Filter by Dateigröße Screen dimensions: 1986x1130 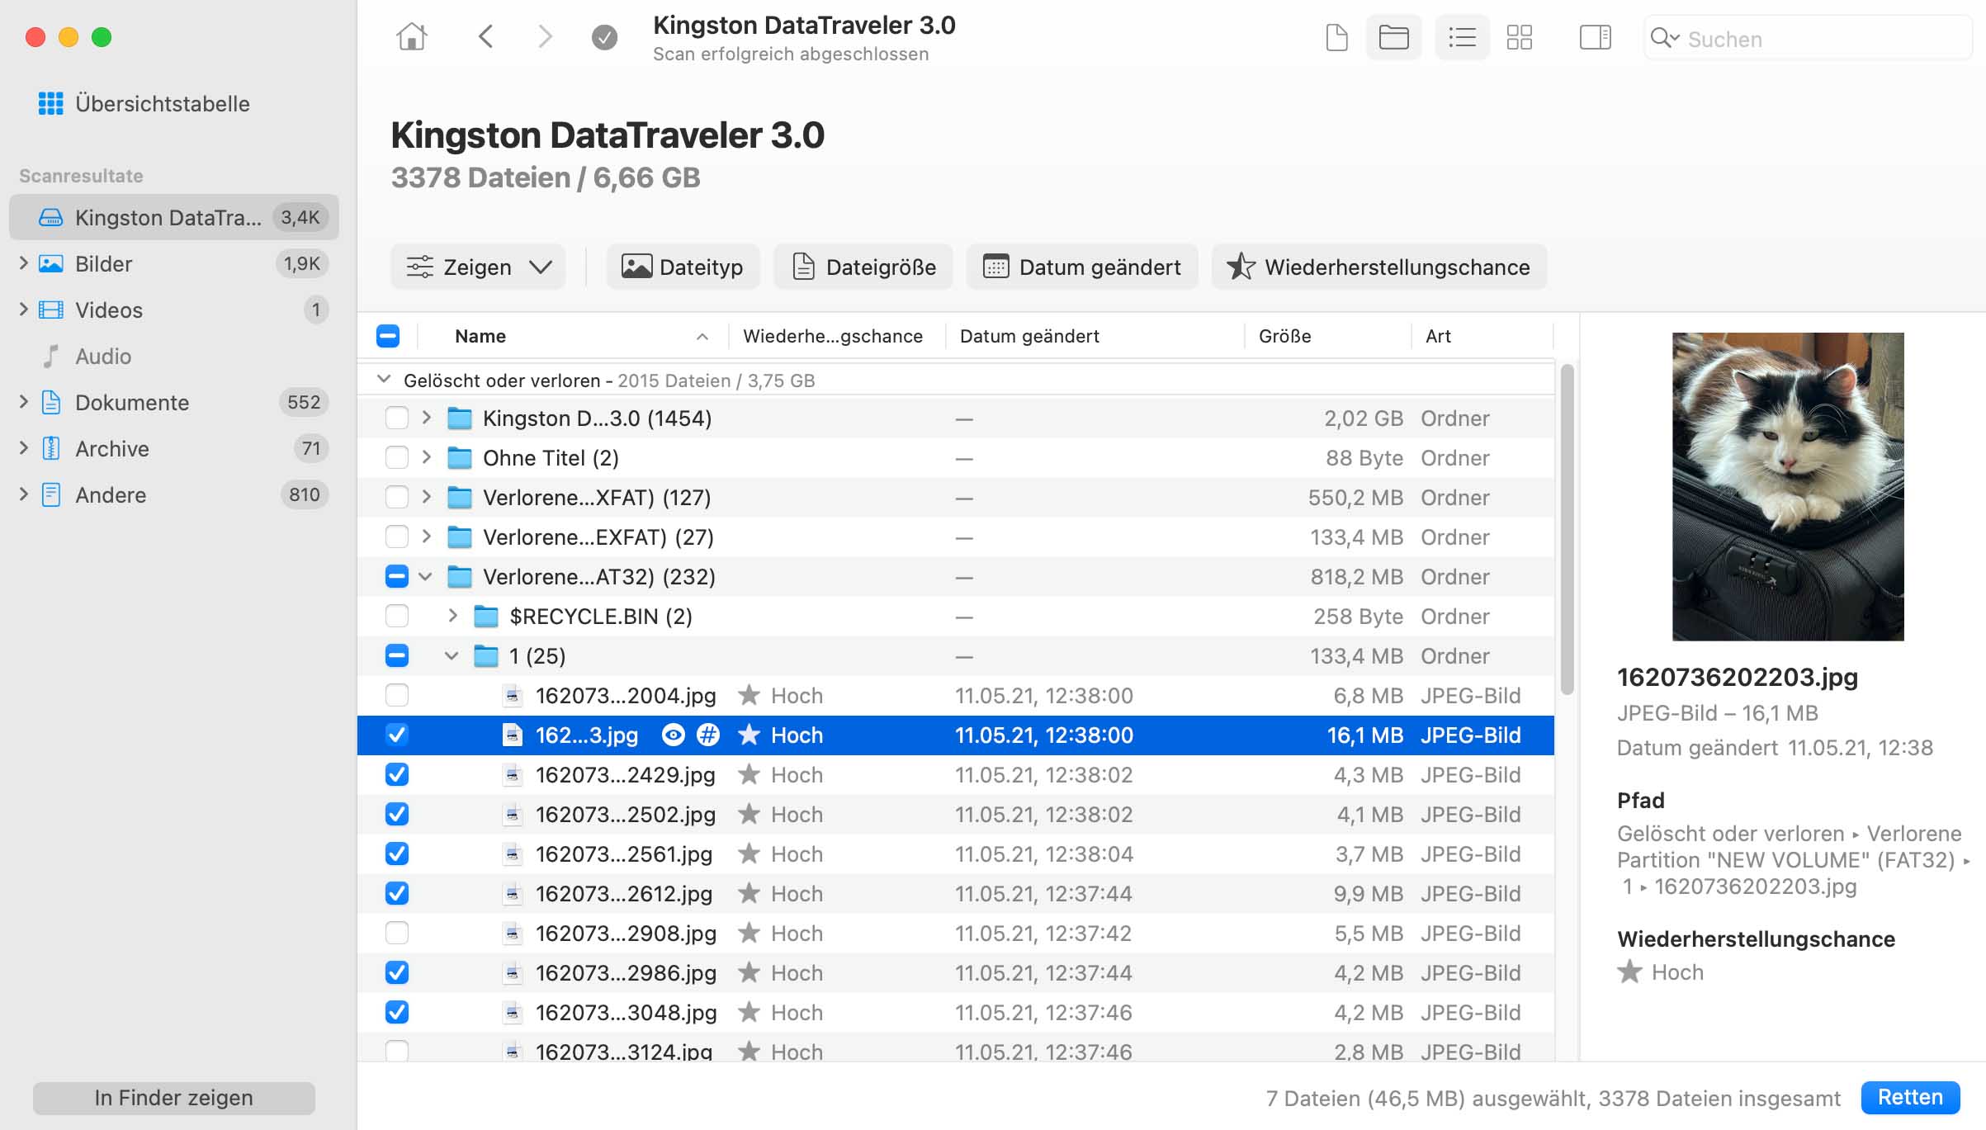(863, 267)
